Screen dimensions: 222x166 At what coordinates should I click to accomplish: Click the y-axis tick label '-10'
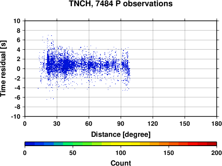coord(16,116)
